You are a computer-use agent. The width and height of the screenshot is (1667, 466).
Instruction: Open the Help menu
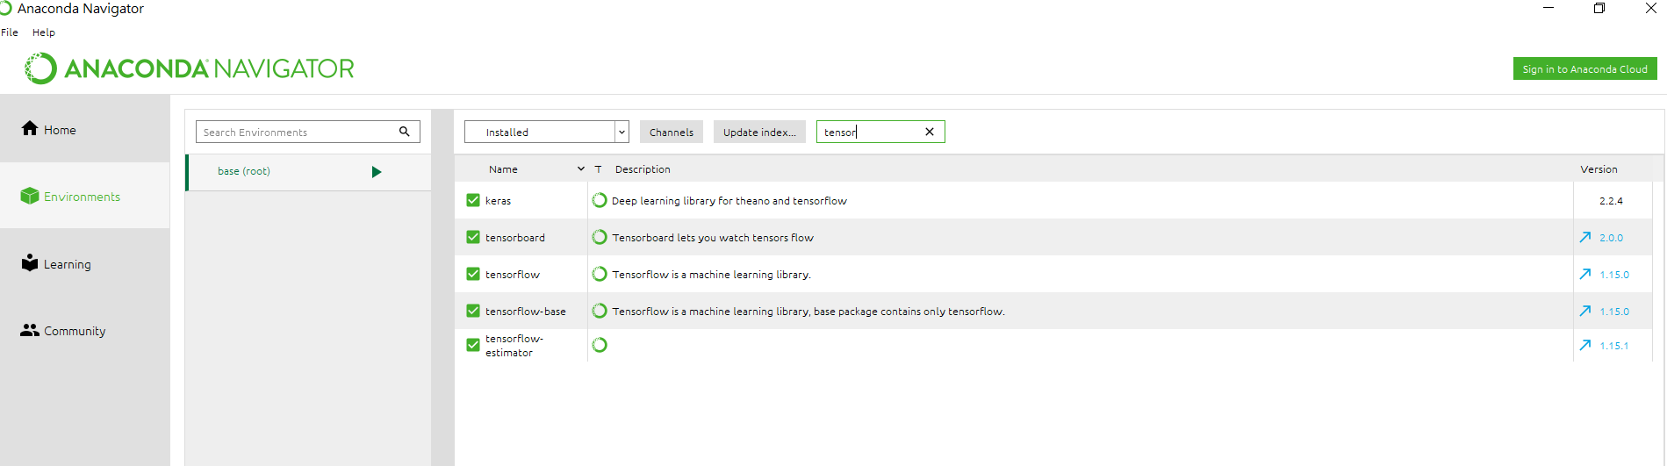click(x=44, y=32)
